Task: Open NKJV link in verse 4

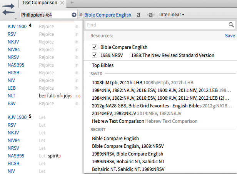Action: 13,42
